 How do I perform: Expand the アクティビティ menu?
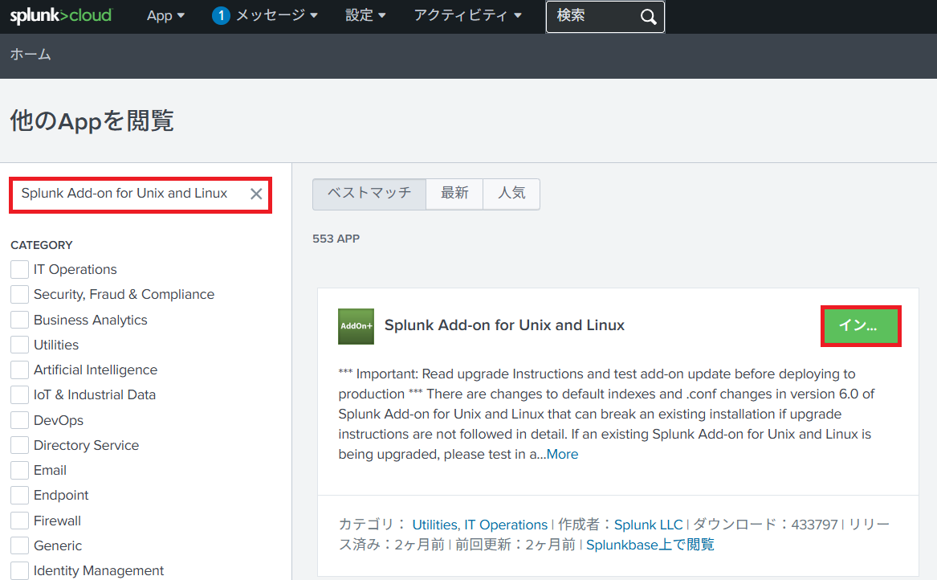[x=467, y=15]
